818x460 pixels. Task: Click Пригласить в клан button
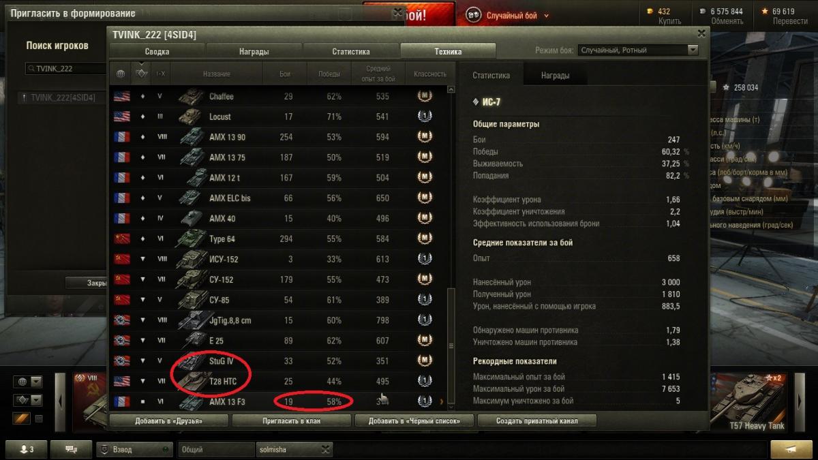click(291, 420)
